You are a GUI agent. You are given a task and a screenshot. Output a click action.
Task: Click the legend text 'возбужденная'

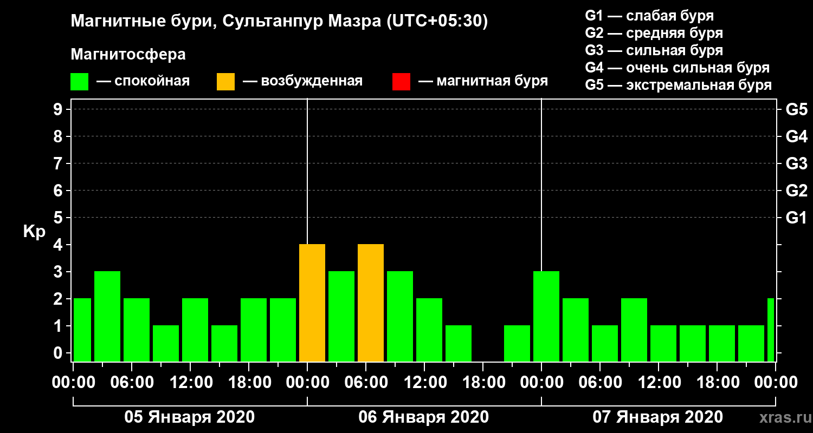click(x=312, y=82)
